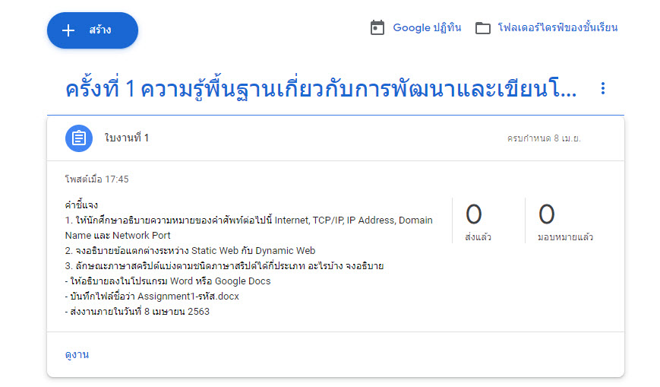Click the Assignment1-รหัส.docx instruction line
The height and width of the screenshot is (387, 660).
pyautogui.click(x=152, y=297)
